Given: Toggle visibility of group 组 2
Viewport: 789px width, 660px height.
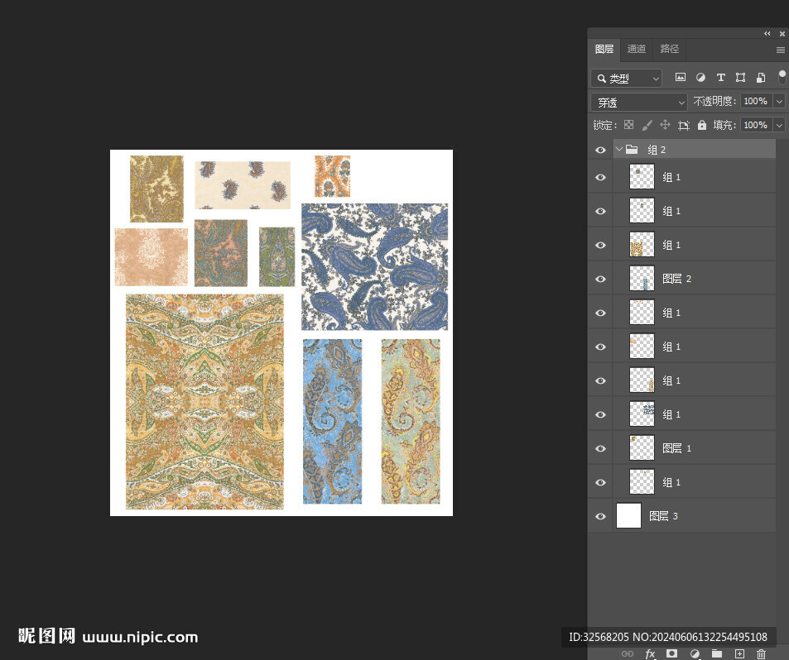Looking at the screenshot, I should coord(600,150).
